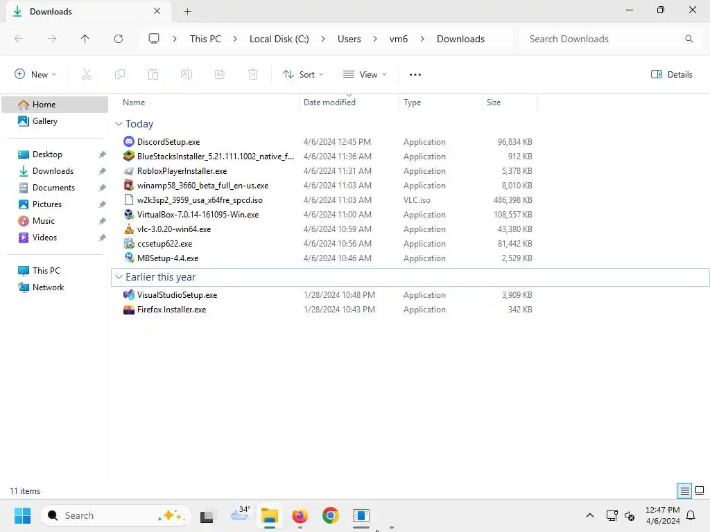Select the winamp58 installer icon
The height and width of the screenshot is (532, 710).
128,186
